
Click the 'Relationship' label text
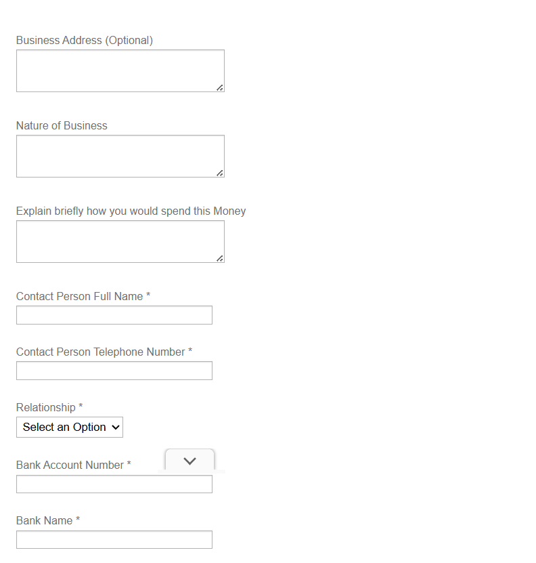point(46,408)
